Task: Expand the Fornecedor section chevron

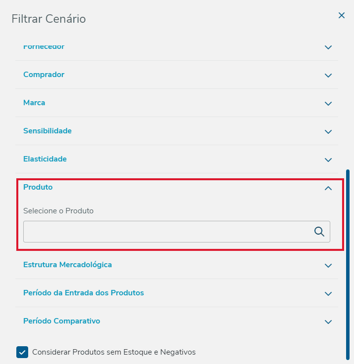Action: pyautogui.click(x=328, y=47)
